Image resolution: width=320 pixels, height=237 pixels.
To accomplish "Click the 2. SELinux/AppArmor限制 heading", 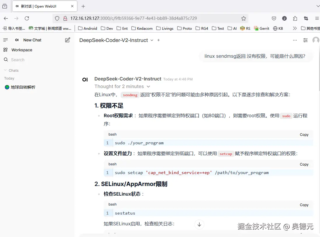I will click(131, 184).
